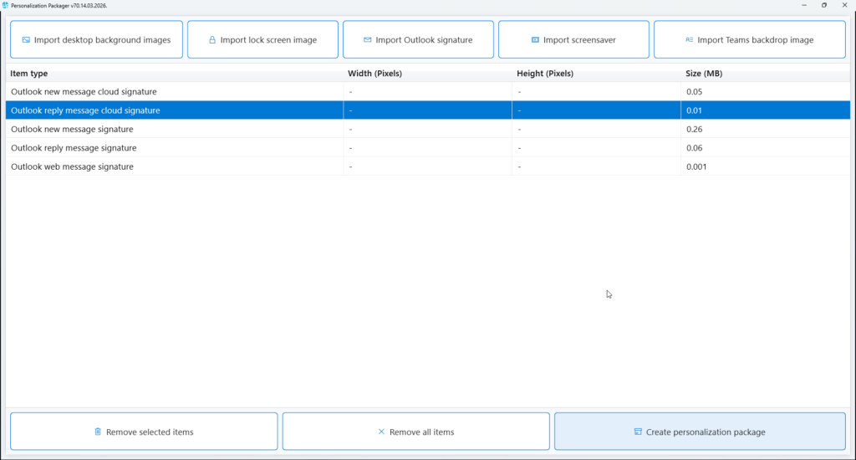Click the padlock icon on Import lock screen image
Screen dimensions: 856x460
[212, 40]
